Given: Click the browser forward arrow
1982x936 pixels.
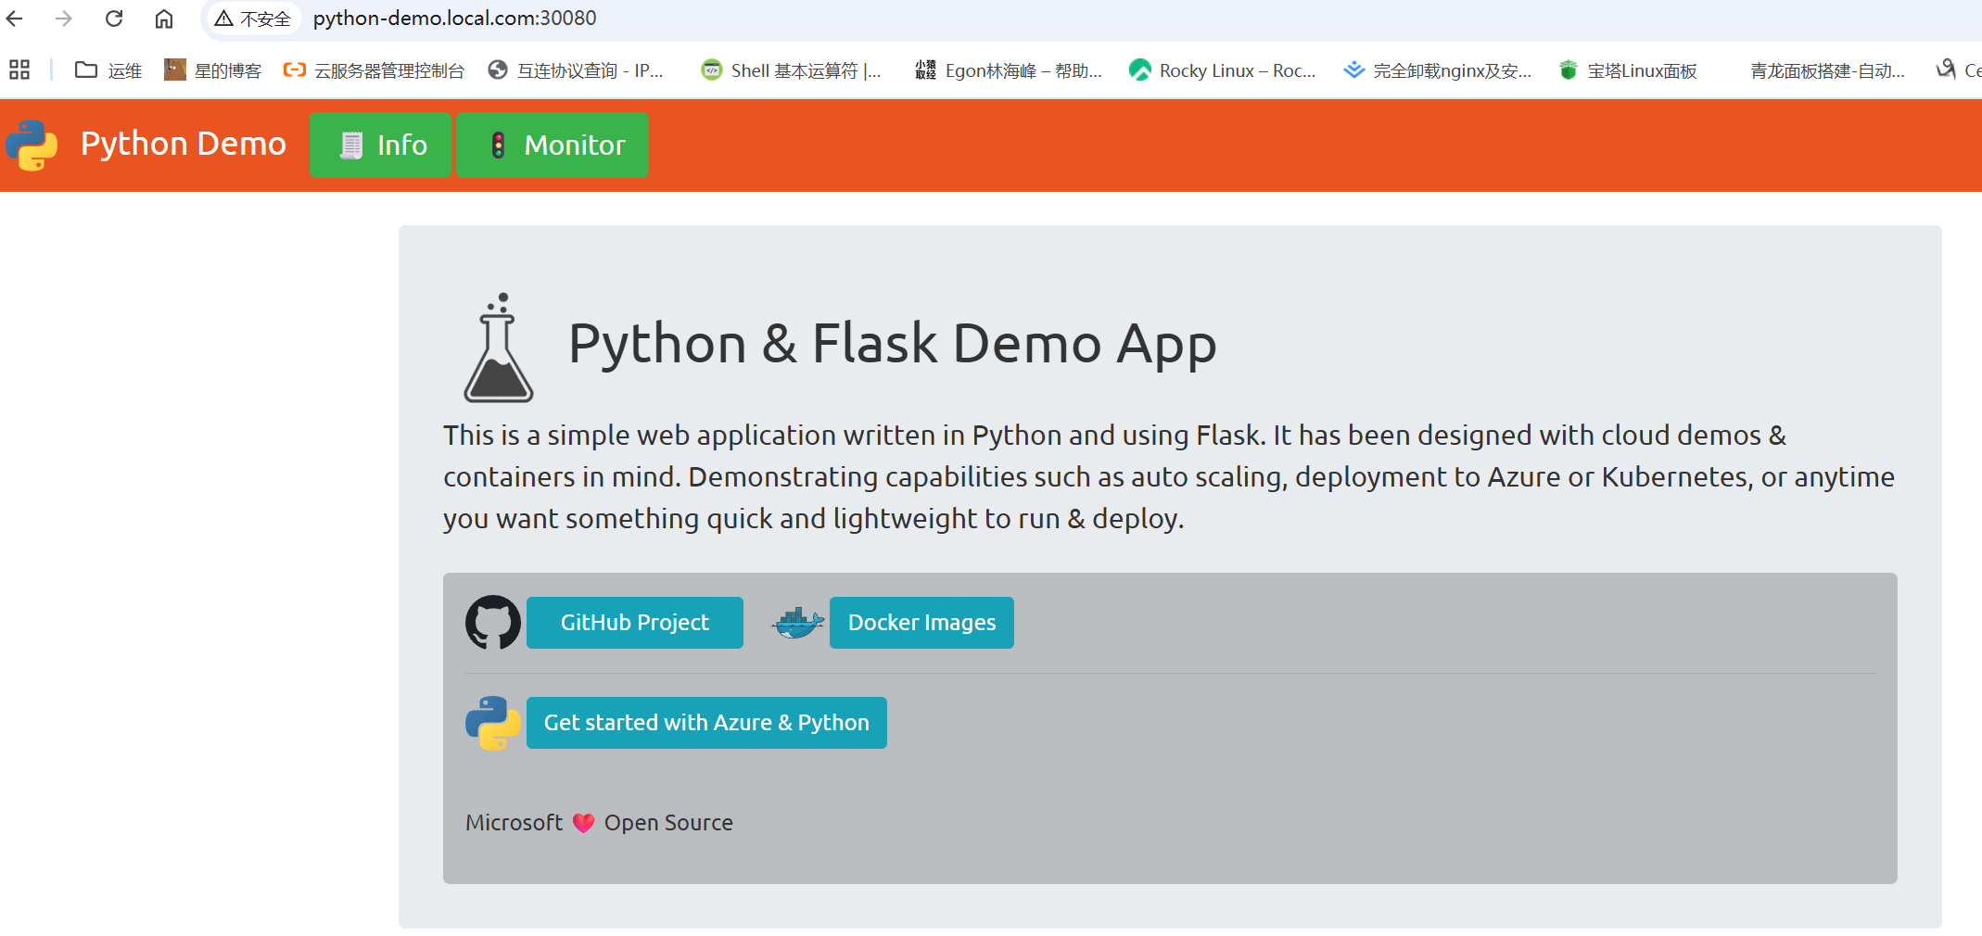Looking at the screenshot, I should point(63,19).
